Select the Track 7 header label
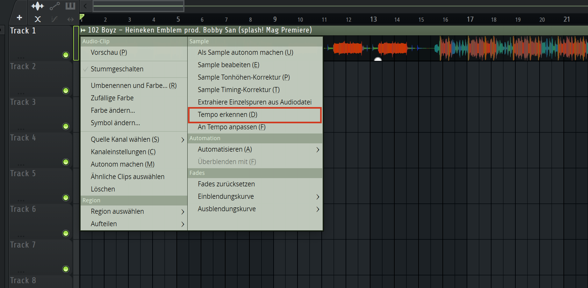The width and height of the screenshot is (588, 288). coord(23,245)
